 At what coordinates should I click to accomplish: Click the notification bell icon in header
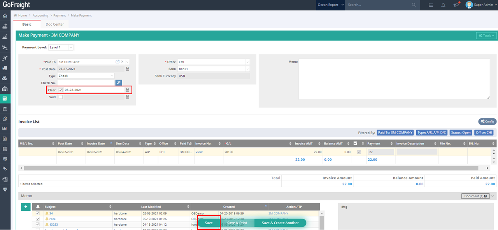[x=443, y=5]
